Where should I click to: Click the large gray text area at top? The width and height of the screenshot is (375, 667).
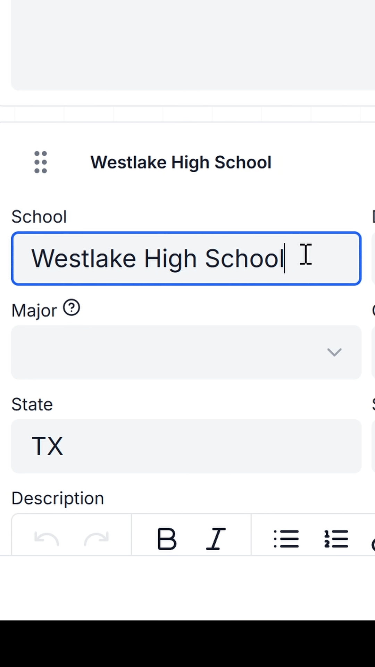193,45
